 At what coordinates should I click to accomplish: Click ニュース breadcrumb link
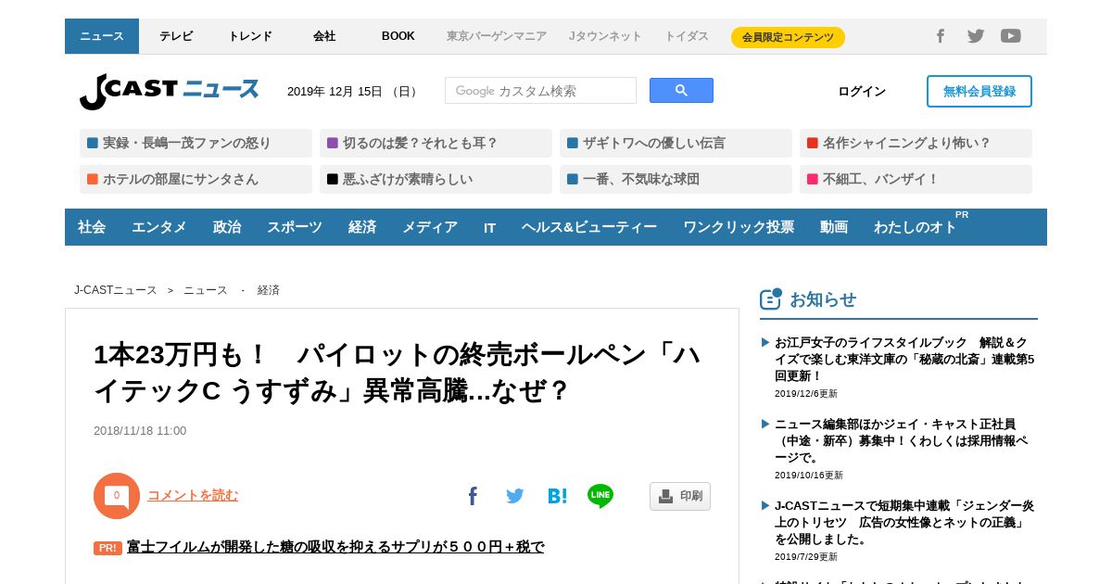click(x=206, y=290)
